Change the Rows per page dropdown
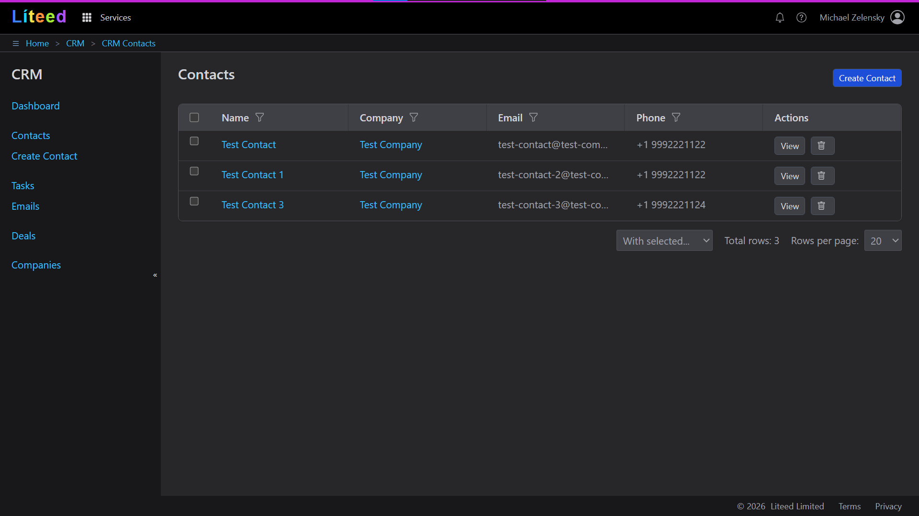919x516 pixels. coord(883,240)
